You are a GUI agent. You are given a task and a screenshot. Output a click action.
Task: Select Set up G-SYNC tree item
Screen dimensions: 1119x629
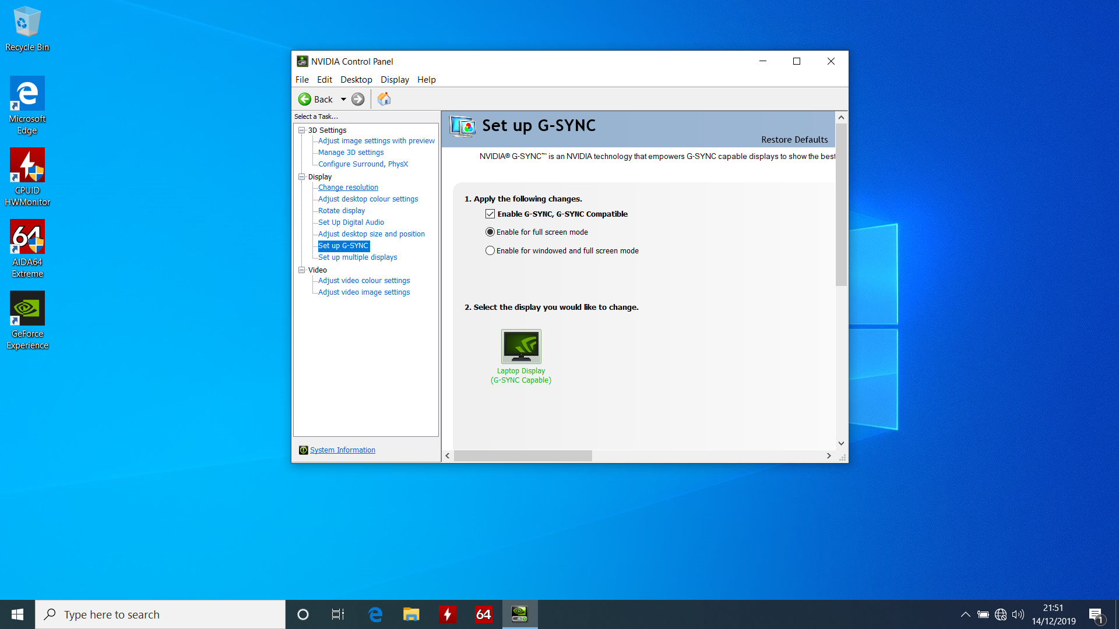pos(343,246)
